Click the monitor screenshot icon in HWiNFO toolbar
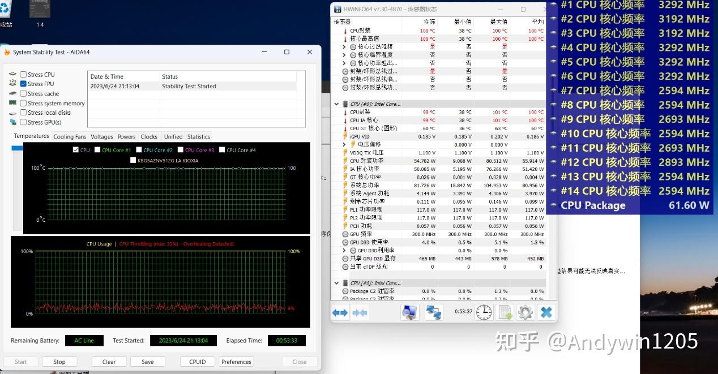This screenshot has width=718, height=374. 409,312
